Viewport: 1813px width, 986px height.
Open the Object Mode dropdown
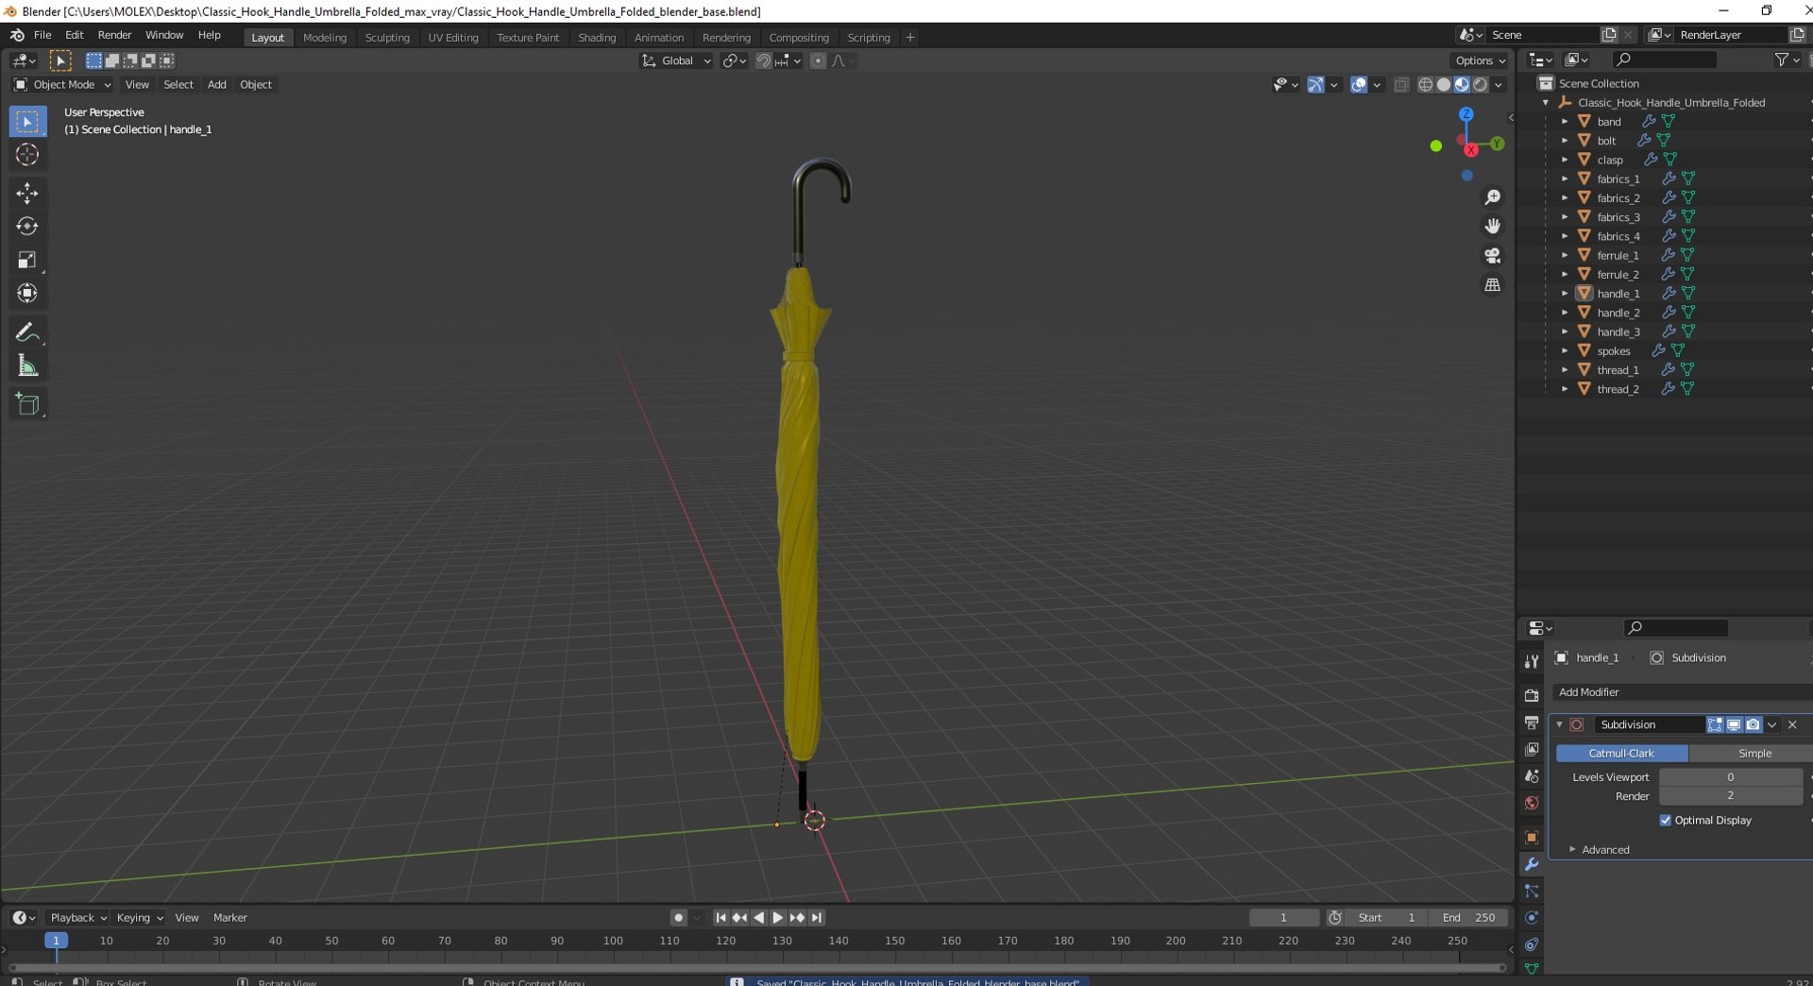click(x=62, y=85)
